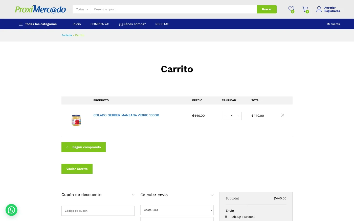Open Mi cuenta link
The height and width of the screenshot is (221, 354).
(333, 24)
